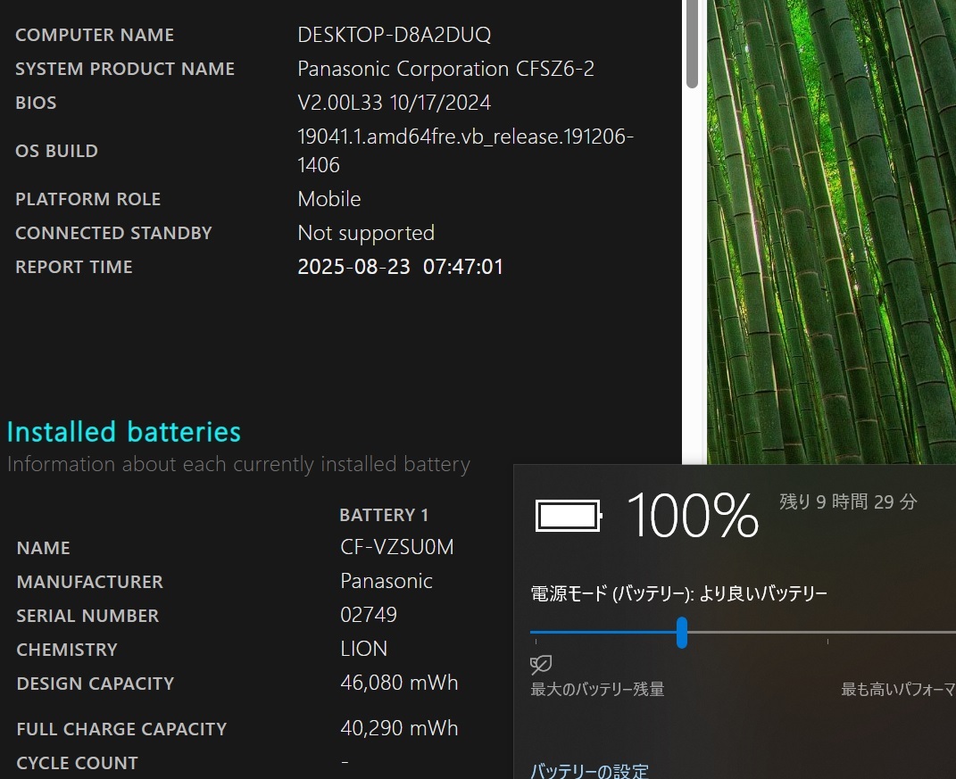
Task: Click chemistry value LION
Action: 363,649
